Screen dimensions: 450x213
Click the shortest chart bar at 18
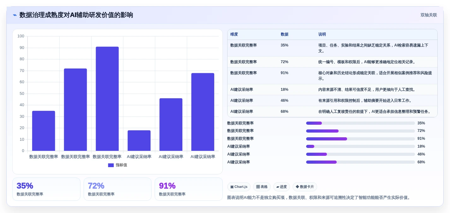[139, 140]
